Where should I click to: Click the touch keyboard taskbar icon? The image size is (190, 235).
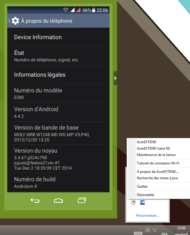coord(138,233)
